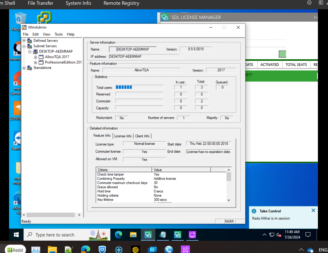
Task: Open the Windows Start menu
Action: pyautogui.click(x=16, y=235)
